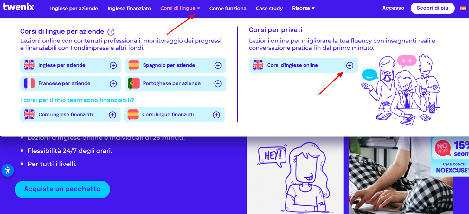Click plus icon on Corsi lingue finanziati
The width and height of the screenshot is (469, 214).
coord(216,115)
